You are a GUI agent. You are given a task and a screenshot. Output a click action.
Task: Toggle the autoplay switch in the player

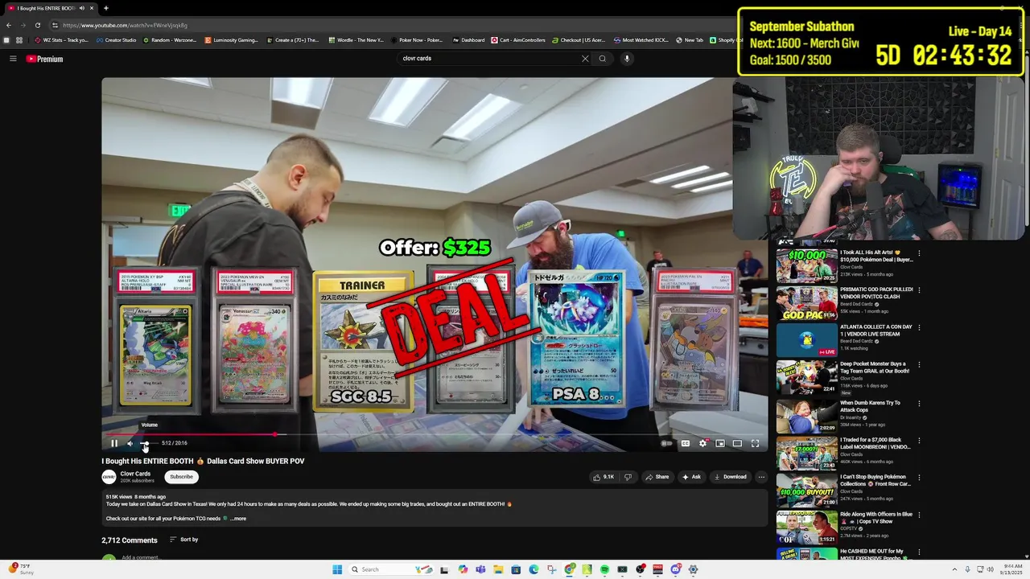point(666,443)
